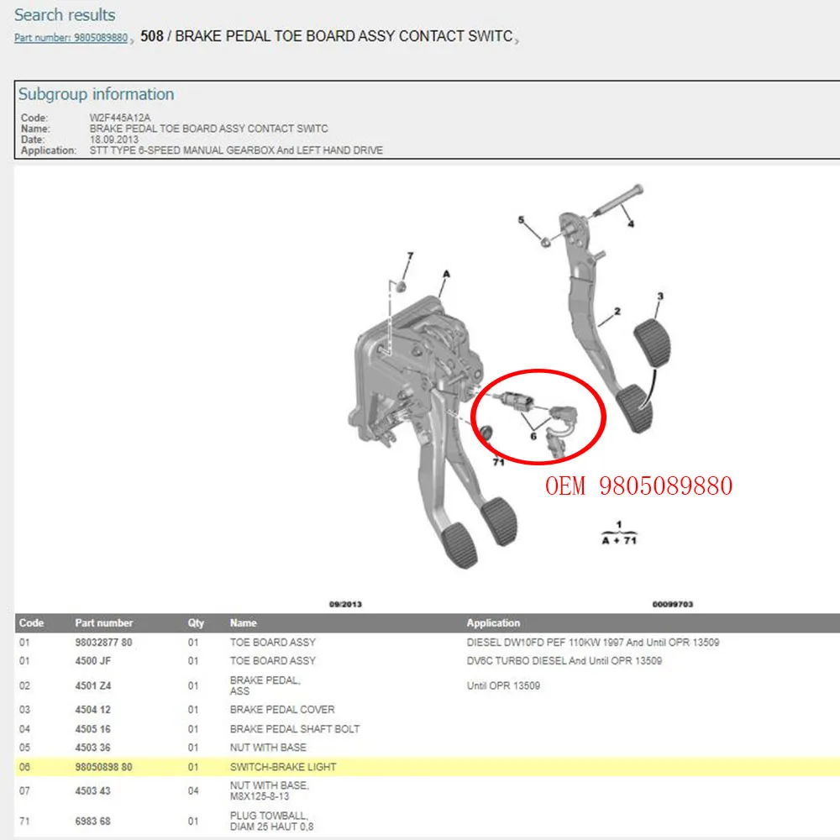The height and width of the screenshot is (840, 840).
Task: Click the Until OPR 13509 application cell in row 02
Action: pos(503,685)
